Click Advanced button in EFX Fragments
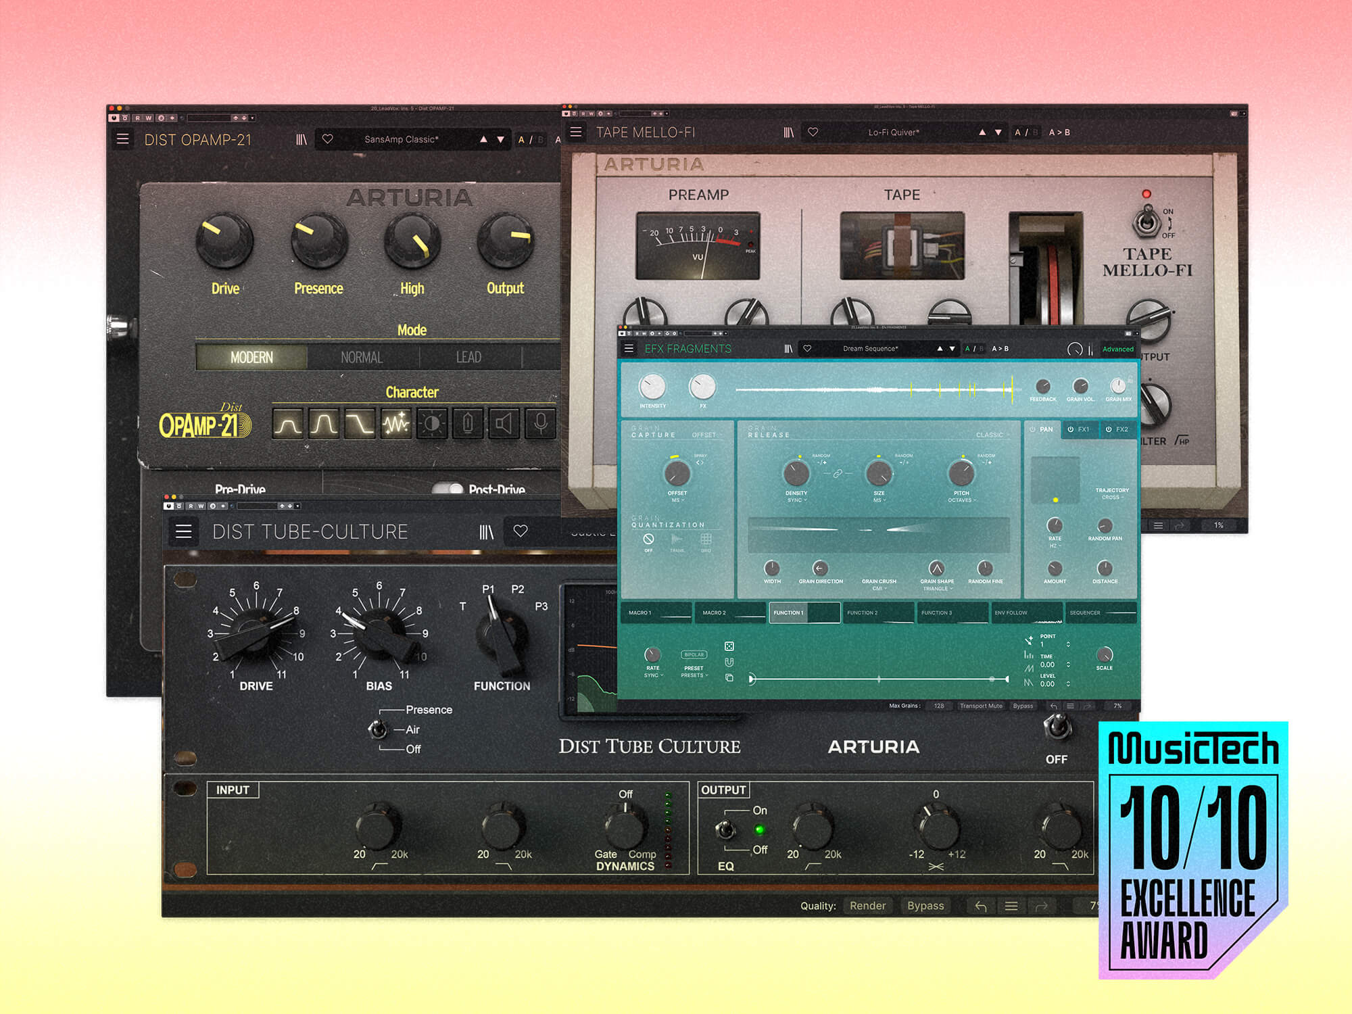 point(1118,349)
